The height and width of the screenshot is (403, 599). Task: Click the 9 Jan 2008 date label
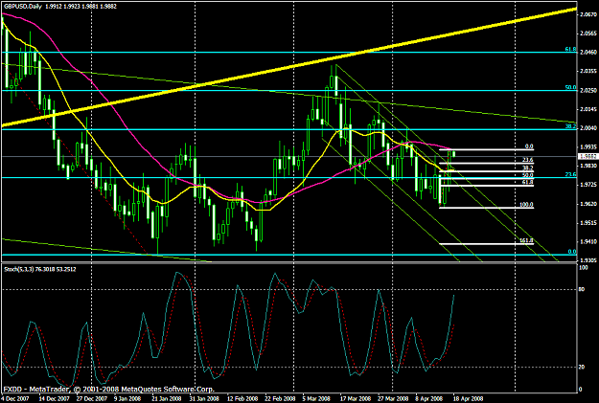tap(127, 399)
